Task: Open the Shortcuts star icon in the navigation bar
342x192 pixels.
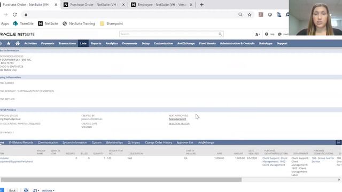Action: pos(9,43)
